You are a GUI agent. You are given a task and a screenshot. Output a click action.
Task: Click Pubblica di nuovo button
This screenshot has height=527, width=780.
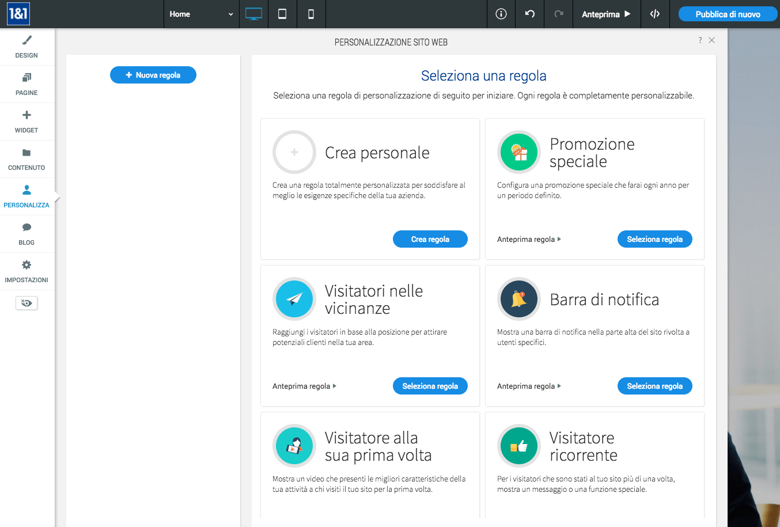[x=728, y=14]
